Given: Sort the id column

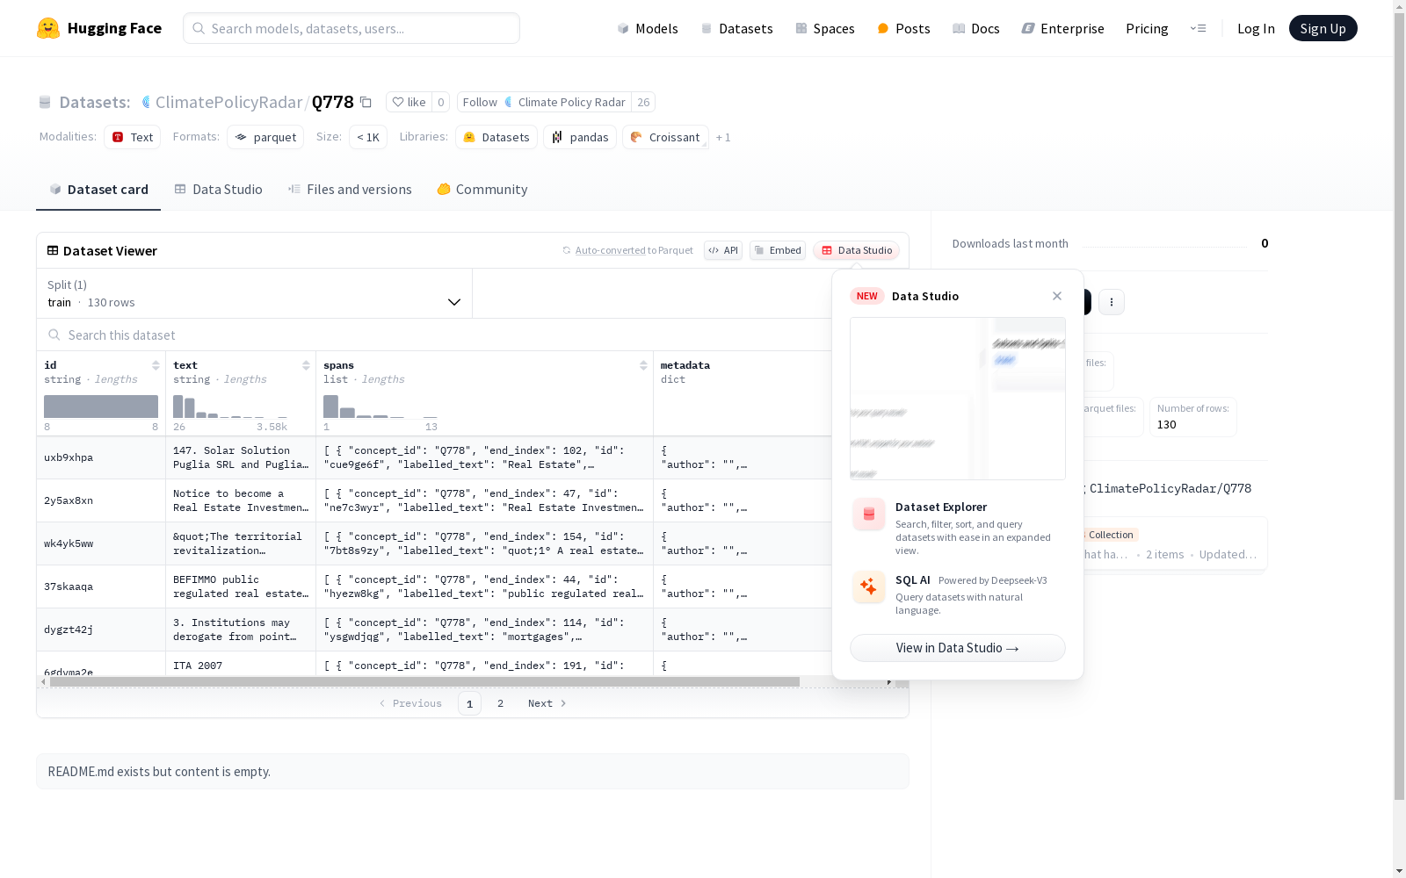Looking at the screenshot, I should click(156, 365).
